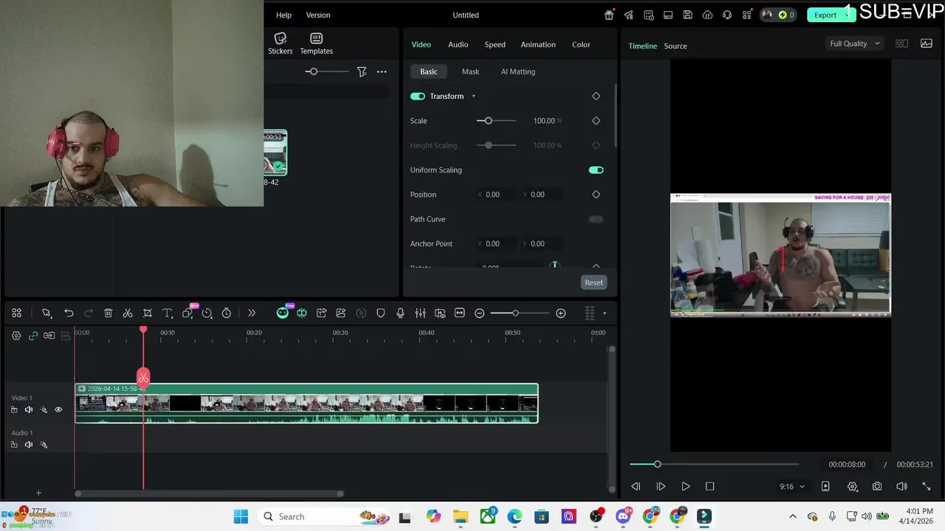Image resolution: width=945 pixels, height=531 pixels.
Task: Click the Reset button
Action: pos(594,282)
